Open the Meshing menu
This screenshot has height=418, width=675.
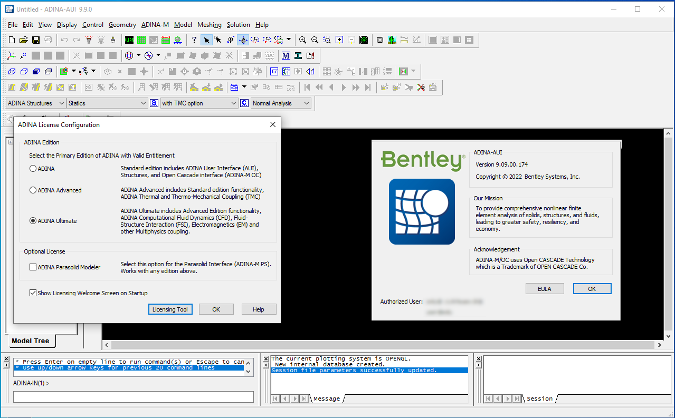point(209,25)
